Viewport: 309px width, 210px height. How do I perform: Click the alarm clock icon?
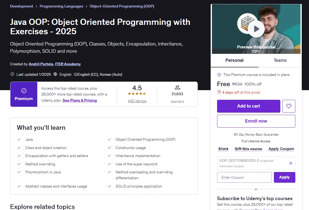[219, 92]
